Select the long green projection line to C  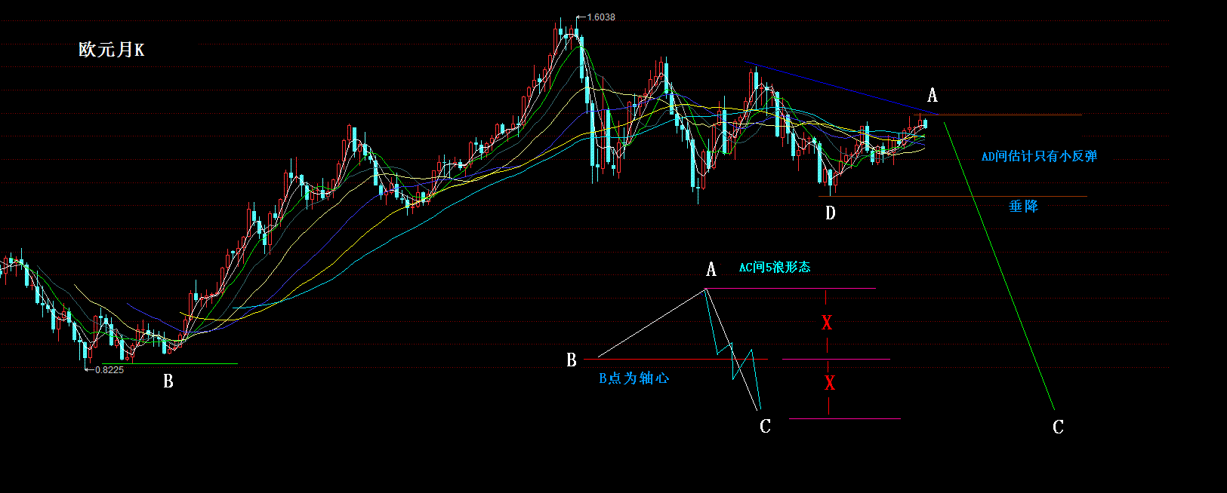point(999,266)
